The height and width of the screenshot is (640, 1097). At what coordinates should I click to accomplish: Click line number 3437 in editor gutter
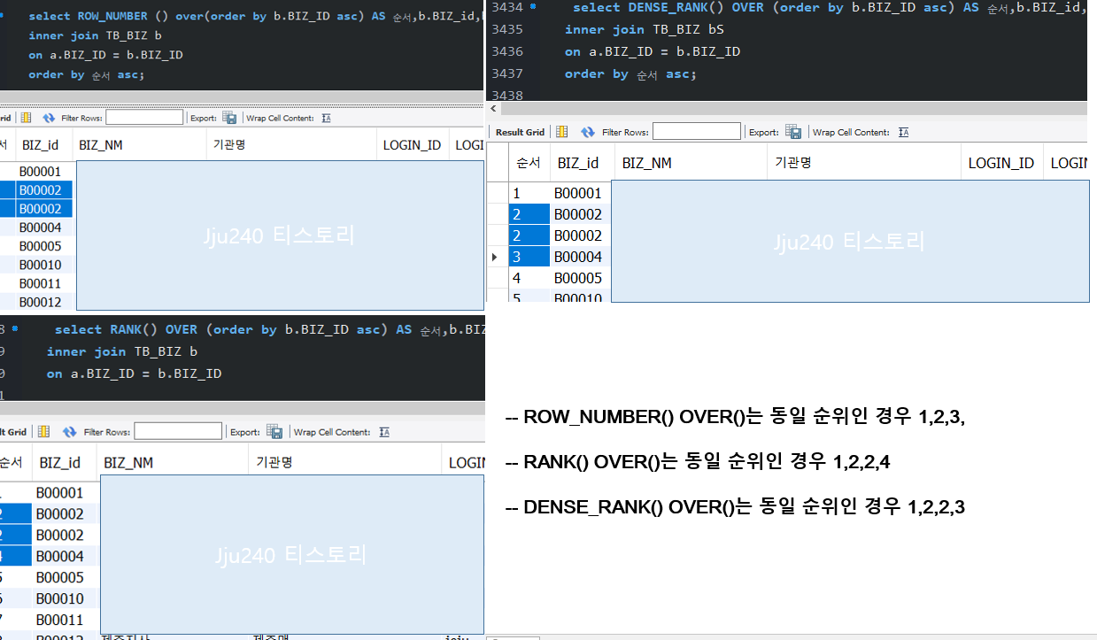tap(506, 73)
